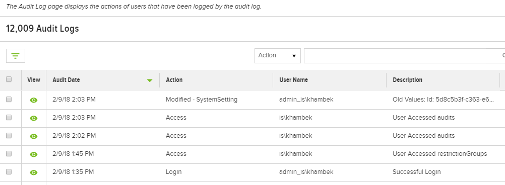Tick checkbox for restrictionGroups access row
The image size is (505, 185).
point(9,153)
